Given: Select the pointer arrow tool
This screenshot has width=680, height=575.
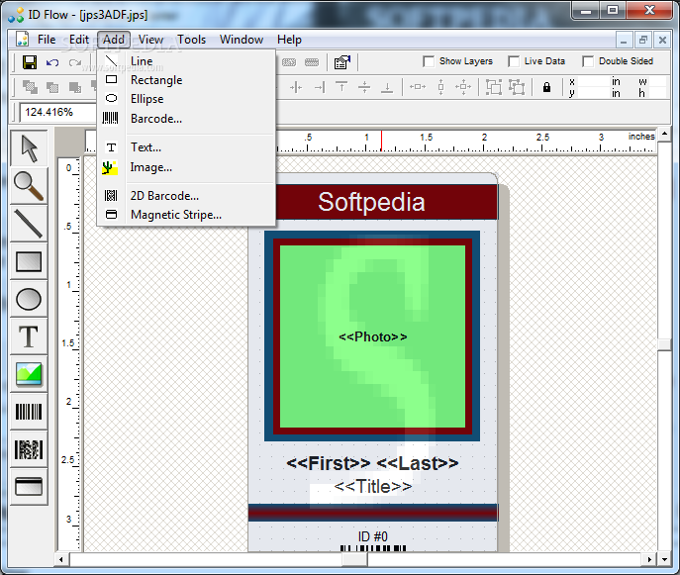Looking at the screenshot, I should pyautogui.click(x=29, y=148).
